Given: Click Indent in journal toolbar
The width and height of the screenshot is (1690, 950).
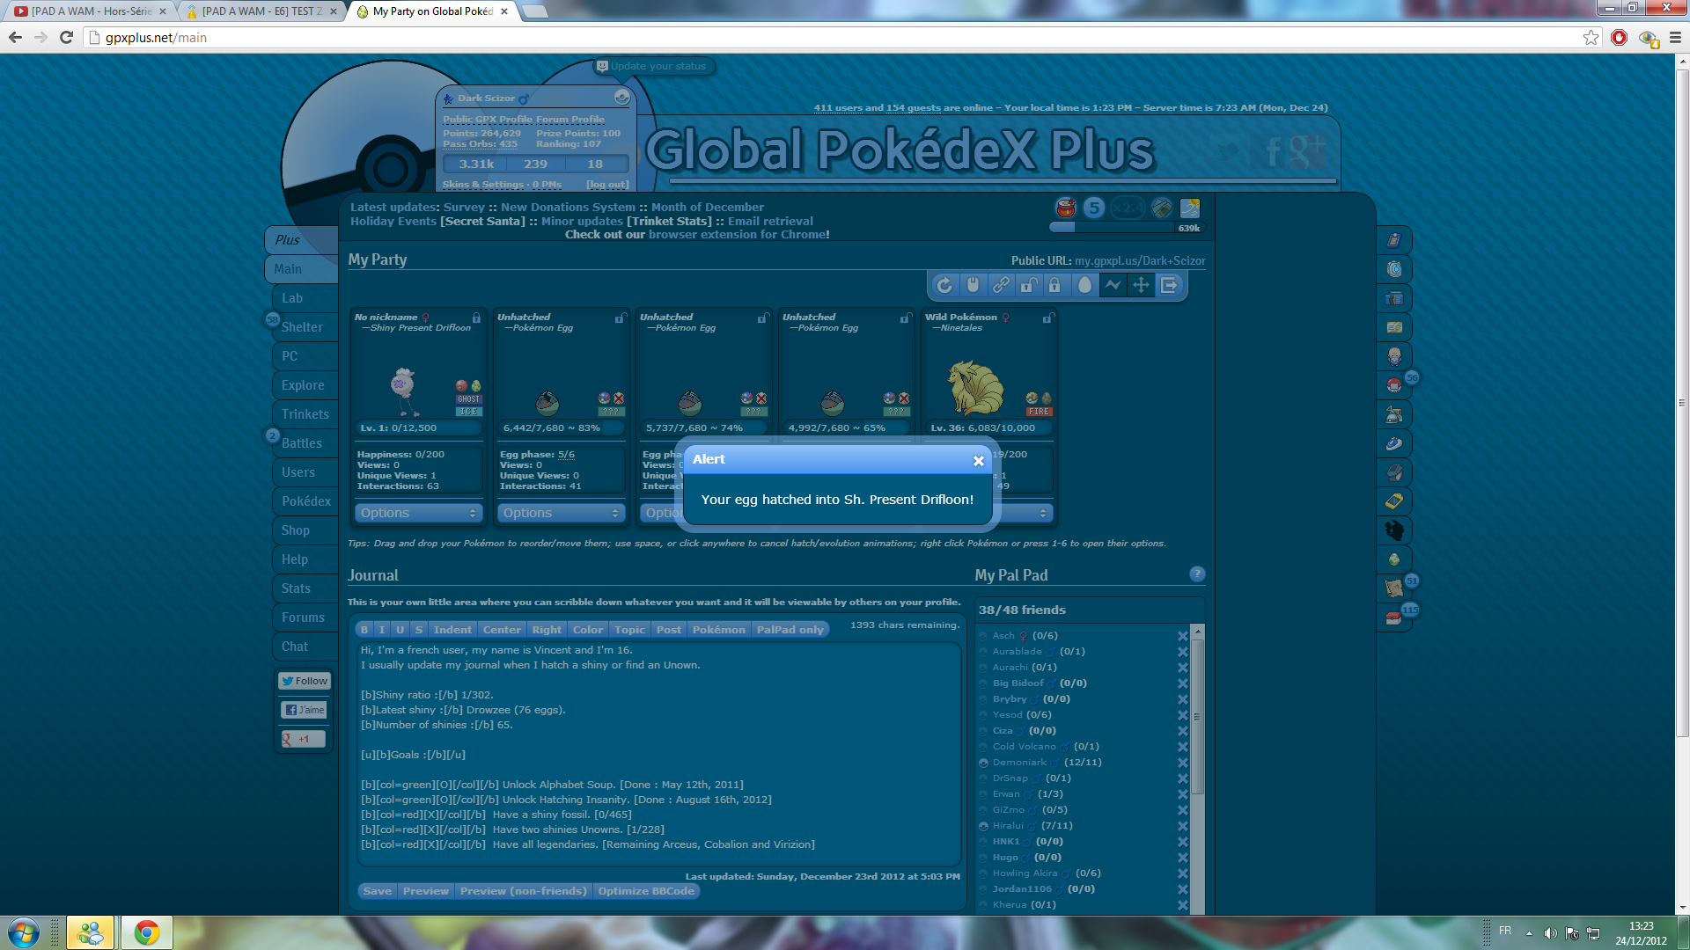Looking at the screenshot, I should [452, 630].
